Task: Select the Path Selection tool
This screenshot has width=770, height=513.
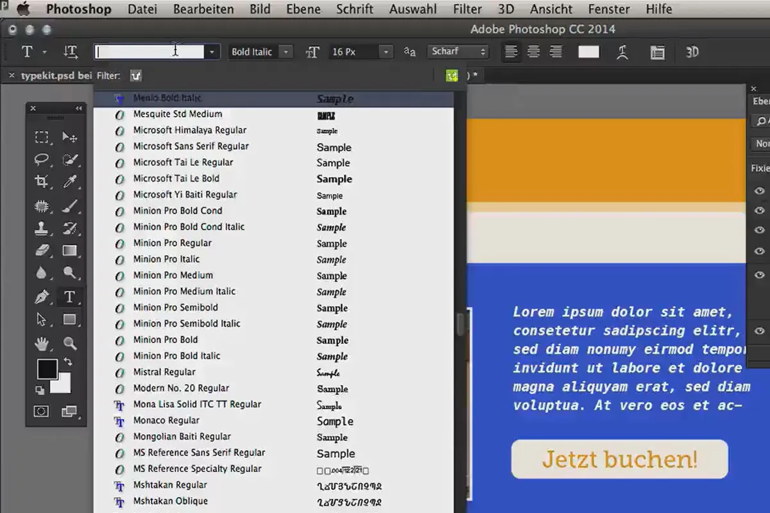Action: [42, 319]
